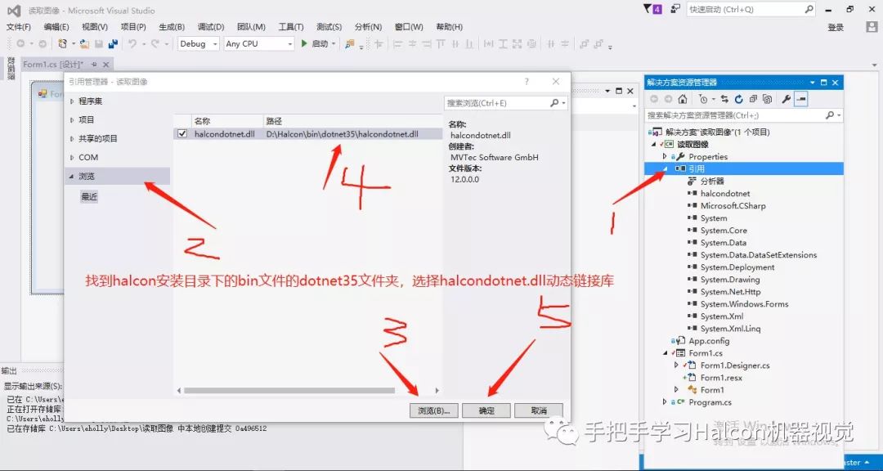Open the Debug configuration dropdown
The image size is (883, 471).
215,44
